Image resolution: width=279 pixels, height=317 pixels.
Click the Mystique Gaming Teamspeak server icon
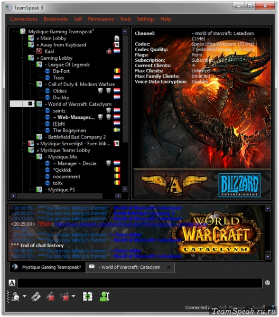23,31
